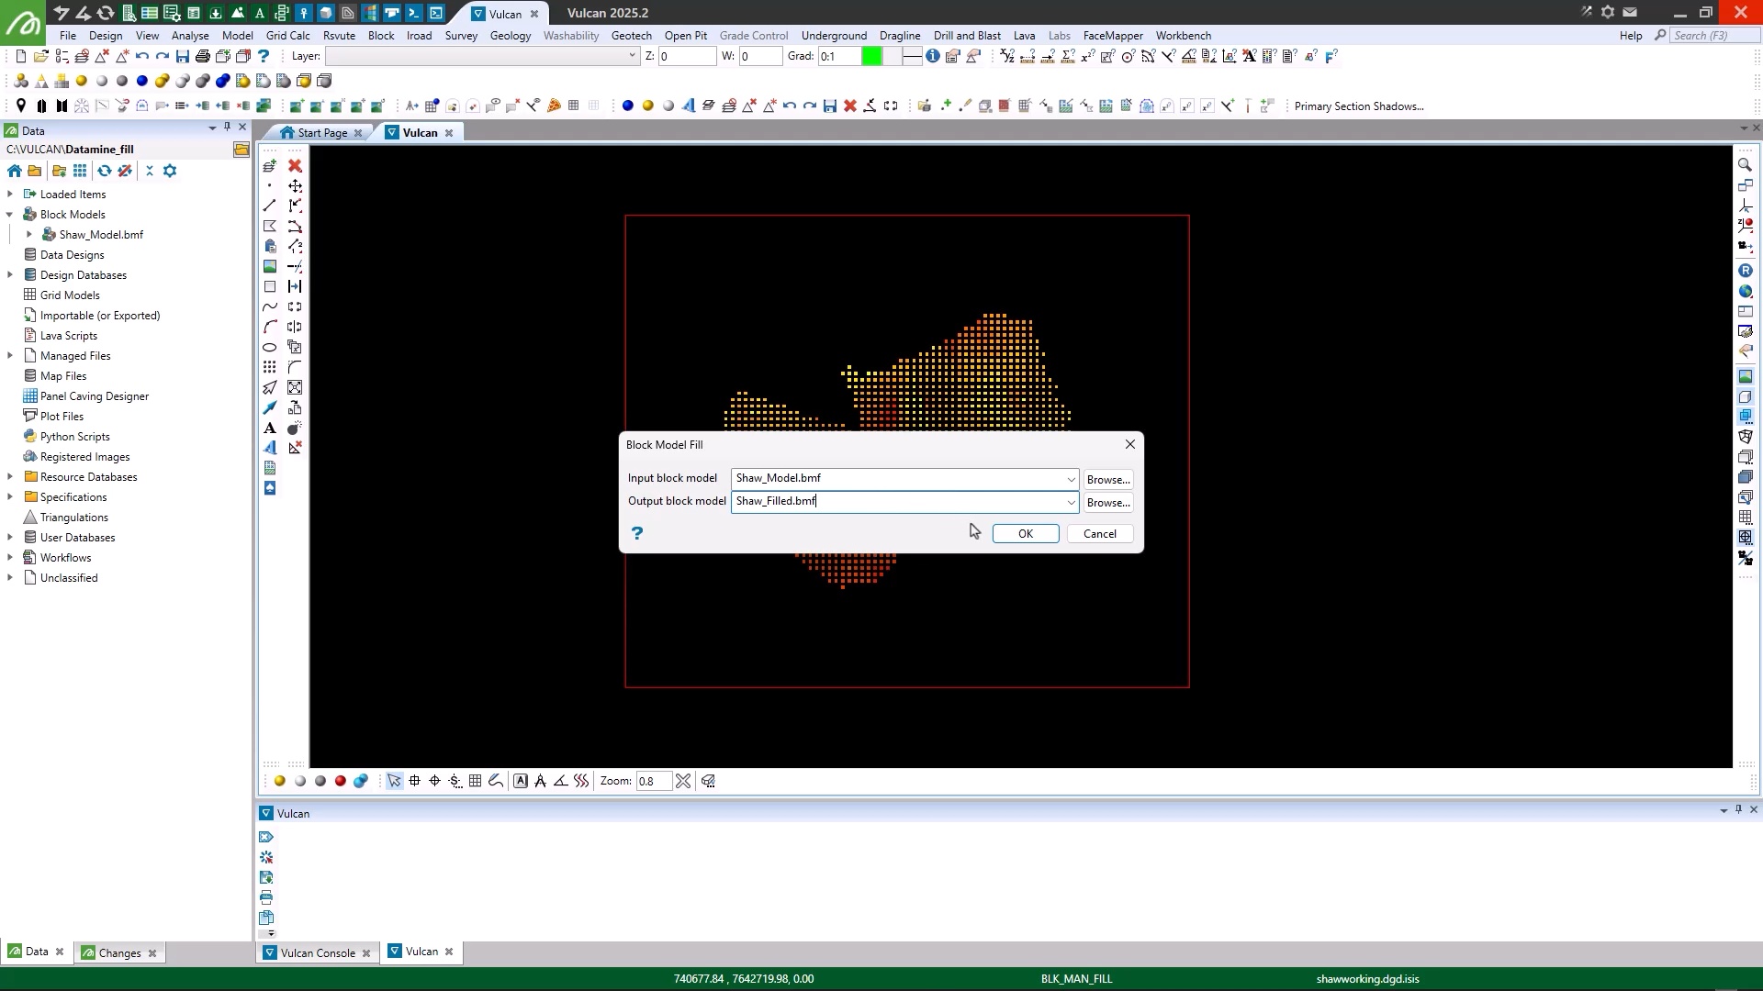Screen dimensions: 1763x991
Task: Click the red X delete icon in the design toolbar
Action: pos(295,166)
